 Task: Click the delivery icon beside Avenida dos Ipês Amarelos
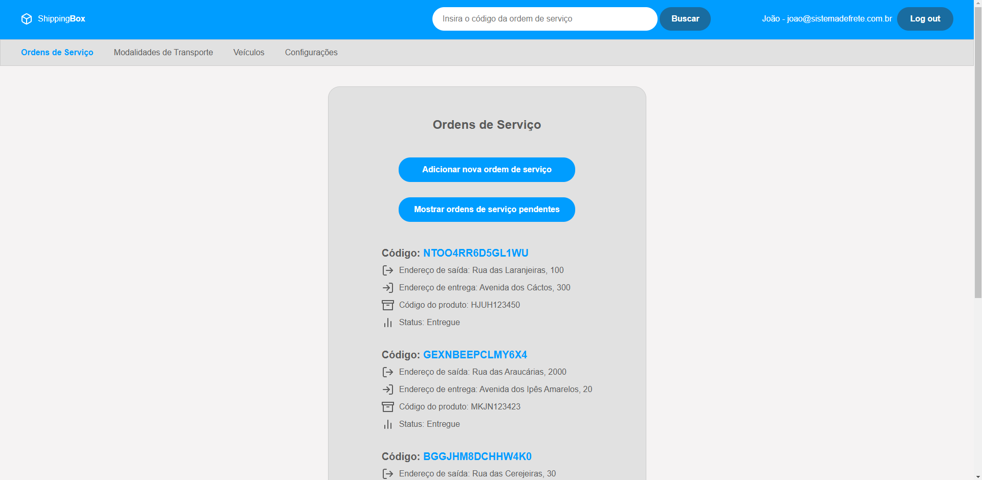[x=387, y=389]
